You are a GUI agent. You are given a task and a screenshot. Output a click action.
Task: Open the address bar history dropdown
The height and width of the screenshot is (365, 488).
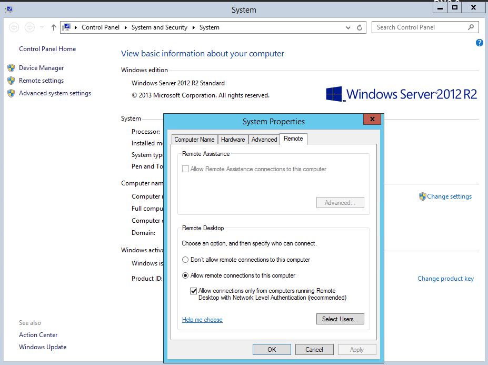[x=347, y=27]
